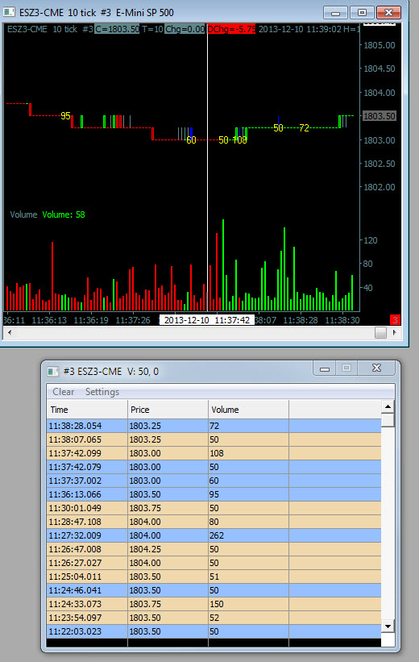Viewport: 419px width, 662px height.
Task: Click the chart horizontal scroll left arrow
Action: click(x=10, y=332)
